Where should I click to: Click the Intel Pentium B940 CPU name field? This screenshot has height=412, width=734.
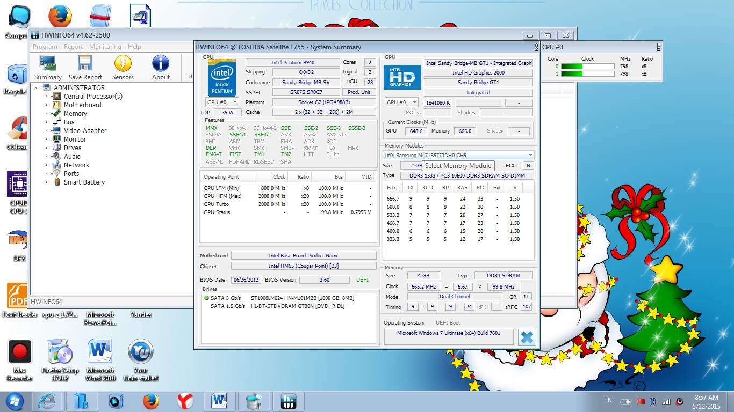click(292, 63)
